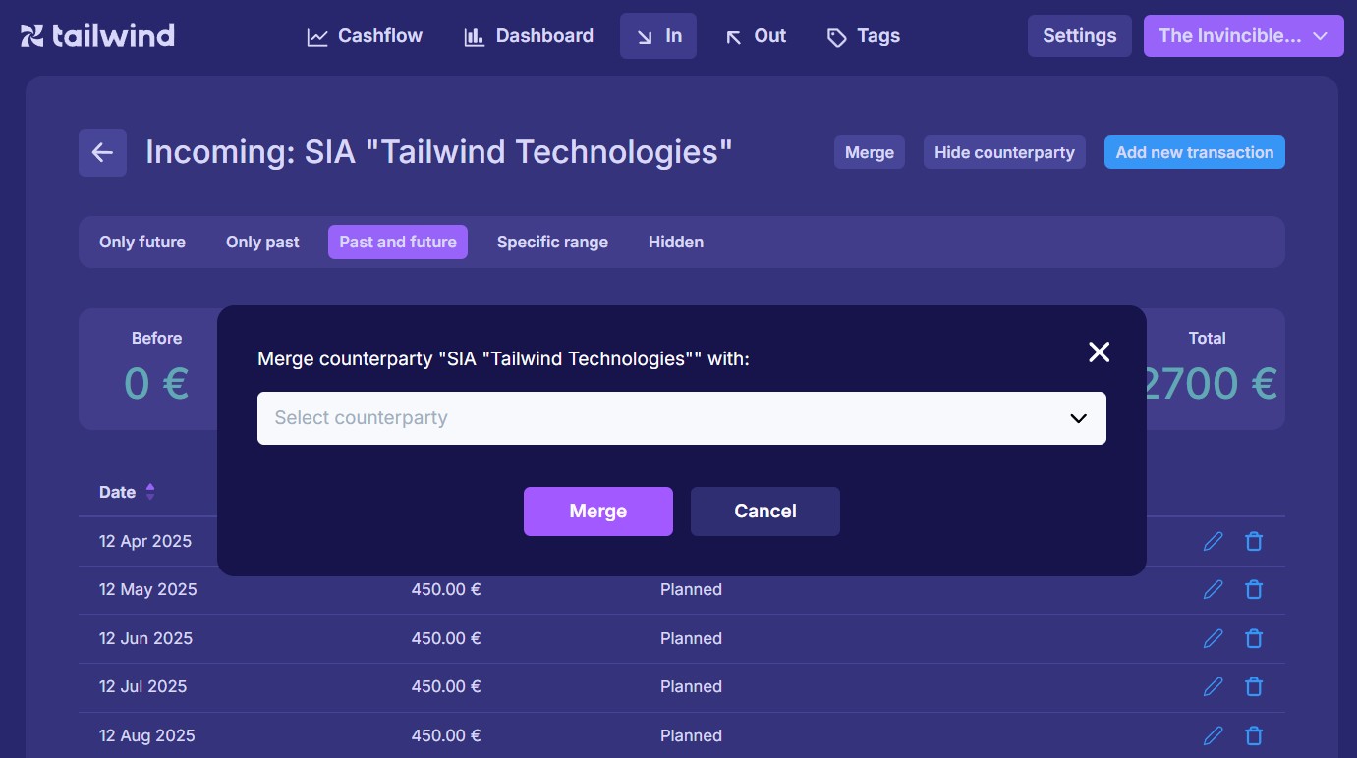Click the 450.00 € amount for 12 Jun 2025

pos(446,638)
